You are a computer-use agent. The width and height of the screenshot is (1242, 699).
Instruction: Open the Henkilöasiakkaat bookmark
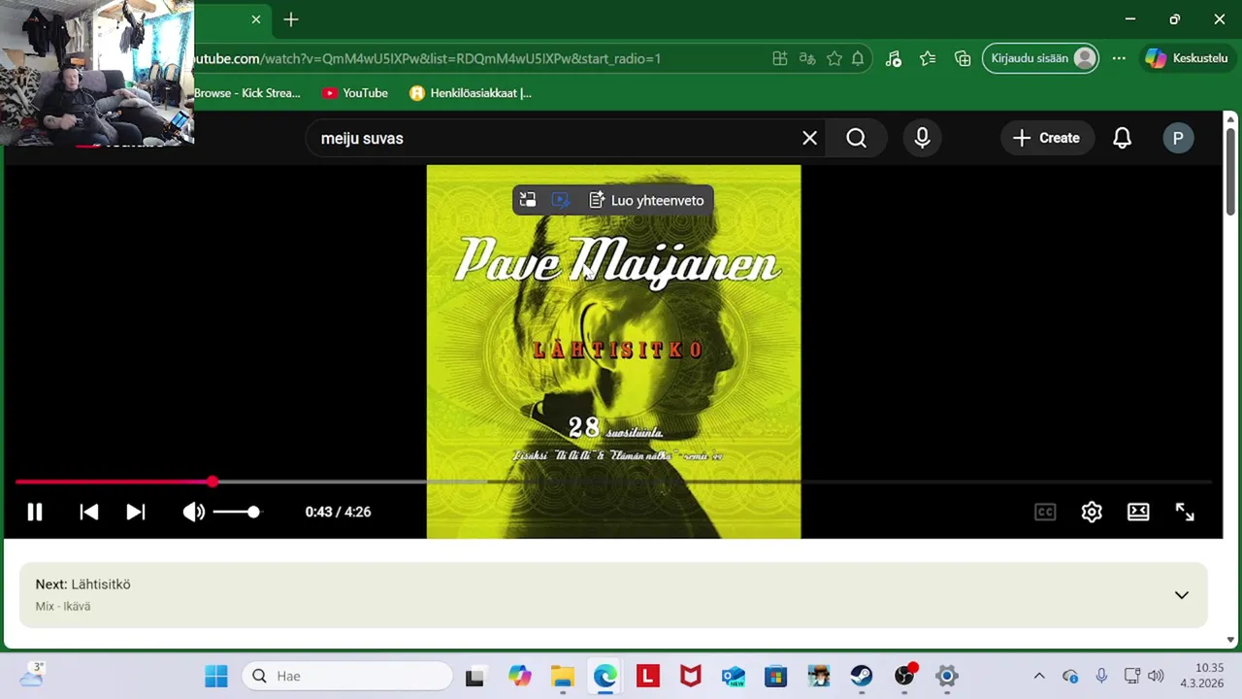[471, 93]
